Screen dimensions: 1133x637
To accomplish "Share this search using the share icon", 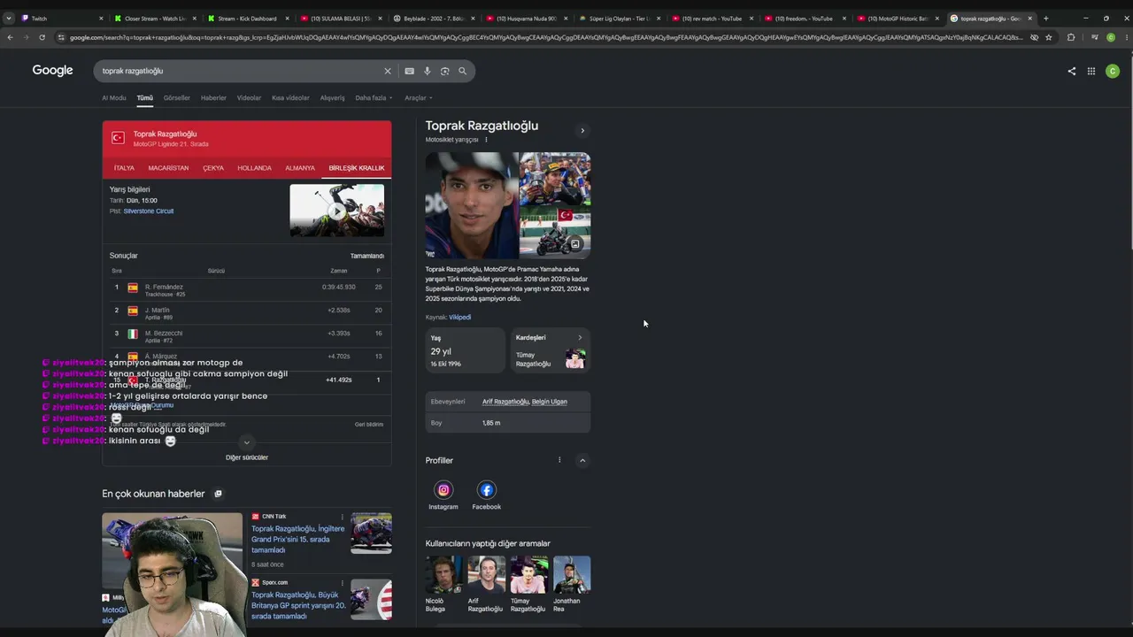I will [x=1072, y=71].
